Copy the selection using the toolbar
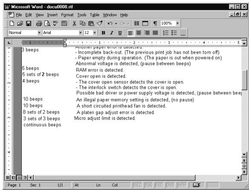 tap(82, 23)
